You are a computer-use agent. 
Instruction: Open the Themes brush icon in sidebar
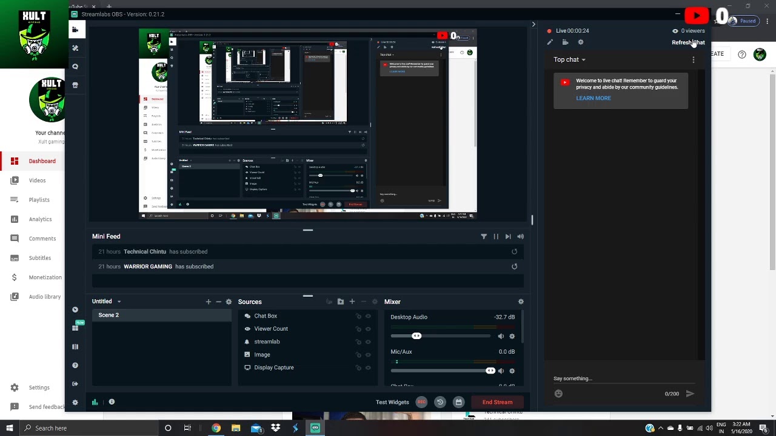(75, 48)
